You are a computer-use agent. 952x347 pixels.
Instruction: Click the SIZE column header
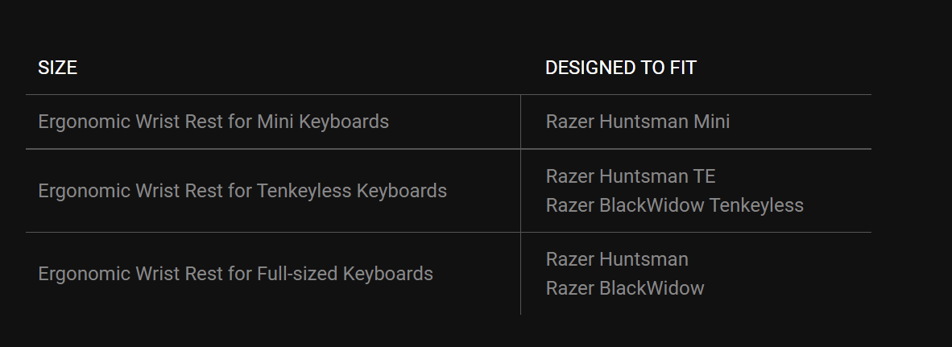pos(57,68)
